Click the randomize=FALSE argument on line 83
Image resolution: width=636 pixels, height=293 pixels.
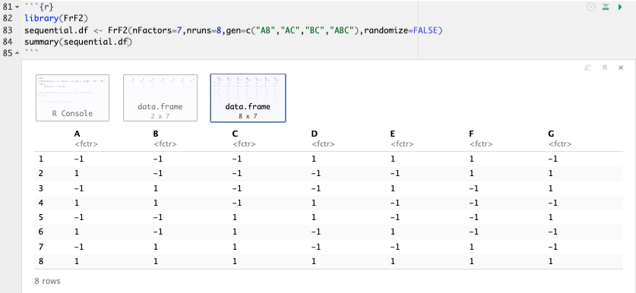[403, 30]
